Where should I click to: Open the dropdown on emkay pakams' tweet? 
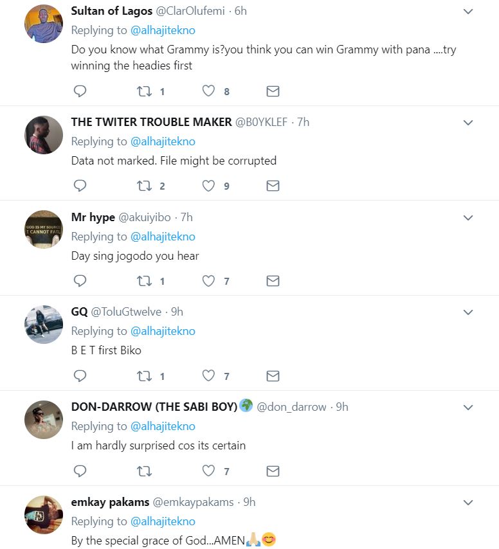tap(468, 503)
